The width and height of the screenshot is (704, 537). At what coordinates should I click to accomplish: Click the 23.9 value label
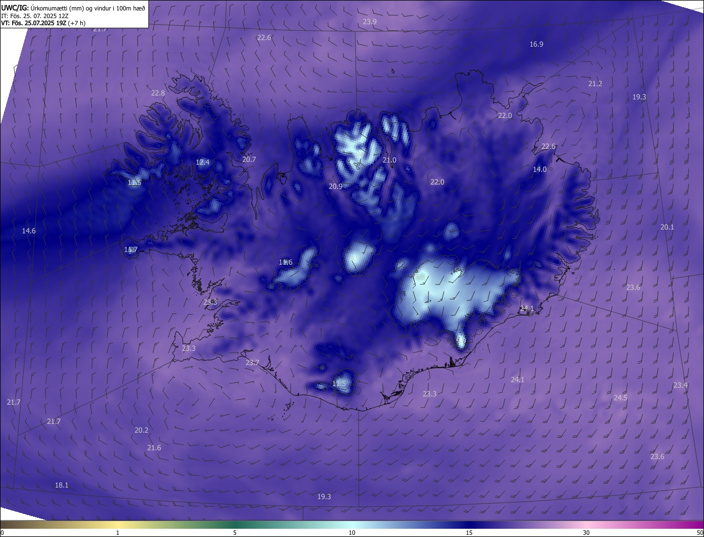[370, 21]
